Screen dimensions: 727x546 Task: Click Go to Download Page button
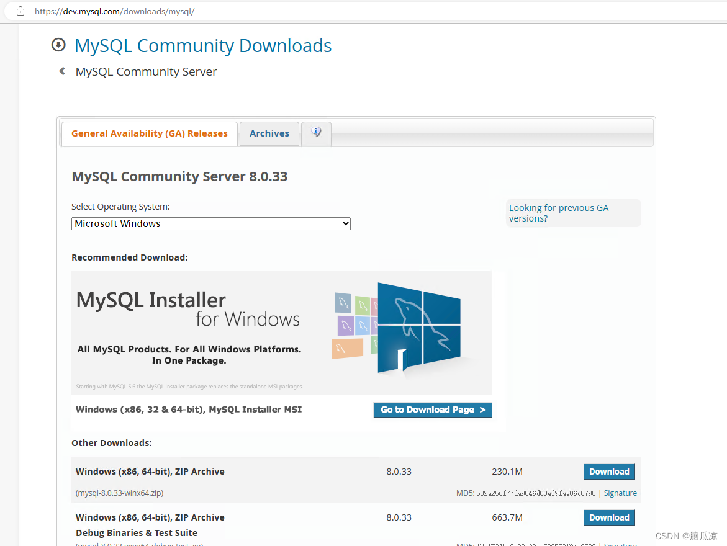pyautogui.click(x=433, y=409)
